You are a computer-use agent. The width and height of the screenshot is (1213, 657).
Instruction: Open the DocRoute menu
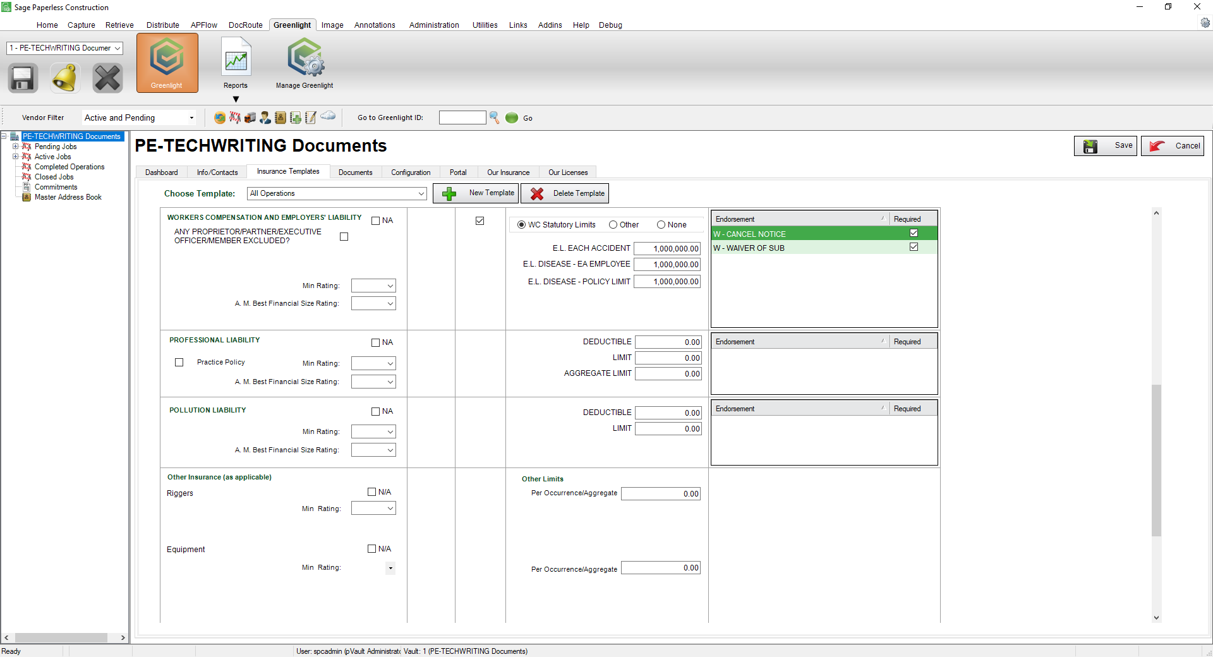(246, 25)
